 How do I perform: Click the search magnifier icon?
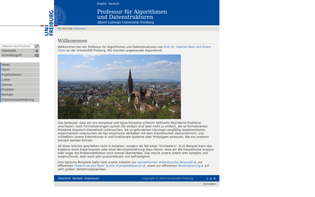pyautogui.click(x=37, y=46)
